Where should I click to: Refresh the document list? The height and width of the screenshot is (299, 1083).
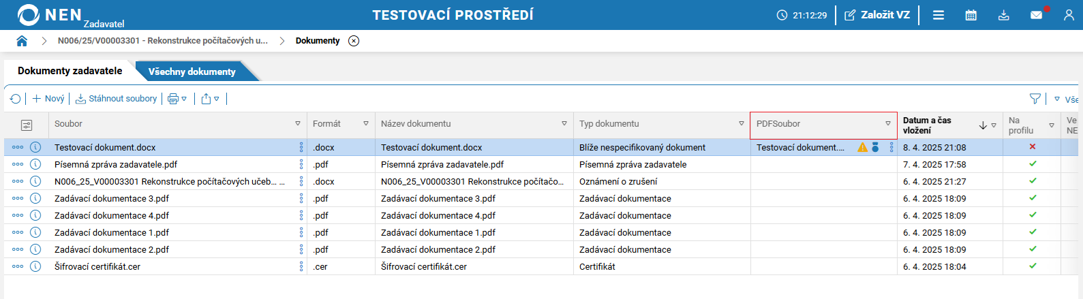(x=16, y=99)
